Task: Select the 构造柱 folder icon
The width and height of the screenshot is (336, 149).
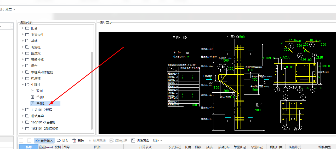Action: point(27,78)
